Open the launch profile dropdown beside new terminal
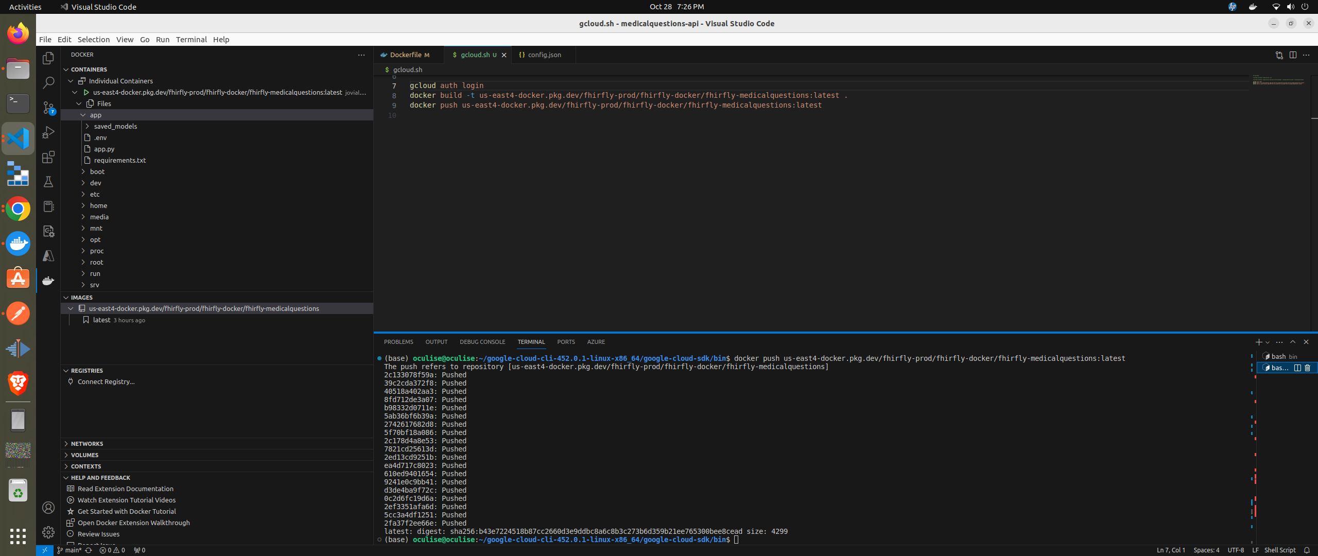 coord(1268,342)
